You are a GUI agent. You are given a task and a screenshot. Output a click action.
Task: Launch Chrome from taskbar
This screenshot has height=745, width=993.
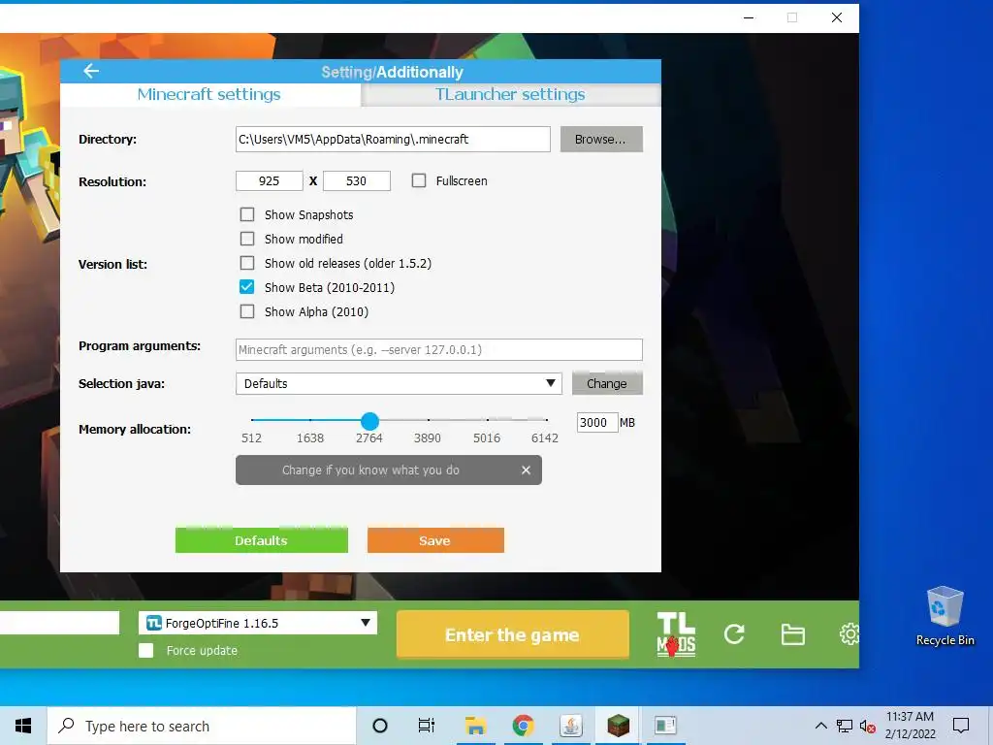523,726
